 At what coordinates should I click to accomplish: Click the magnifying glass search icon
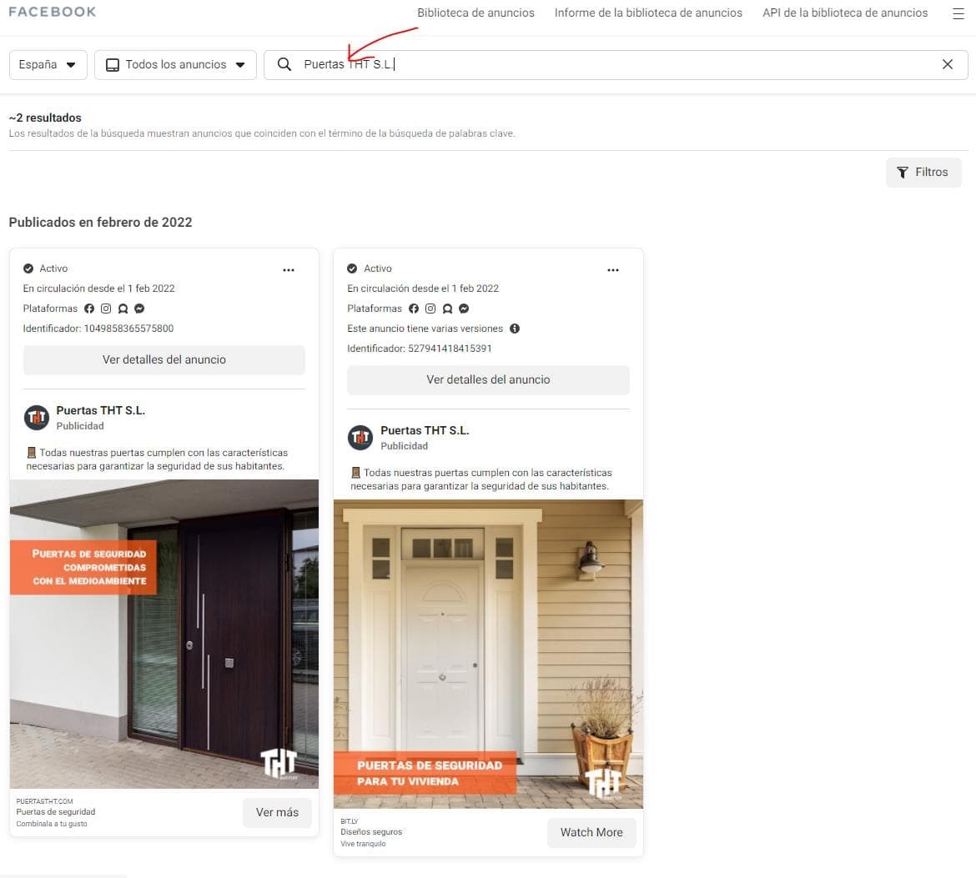point(284,64)
